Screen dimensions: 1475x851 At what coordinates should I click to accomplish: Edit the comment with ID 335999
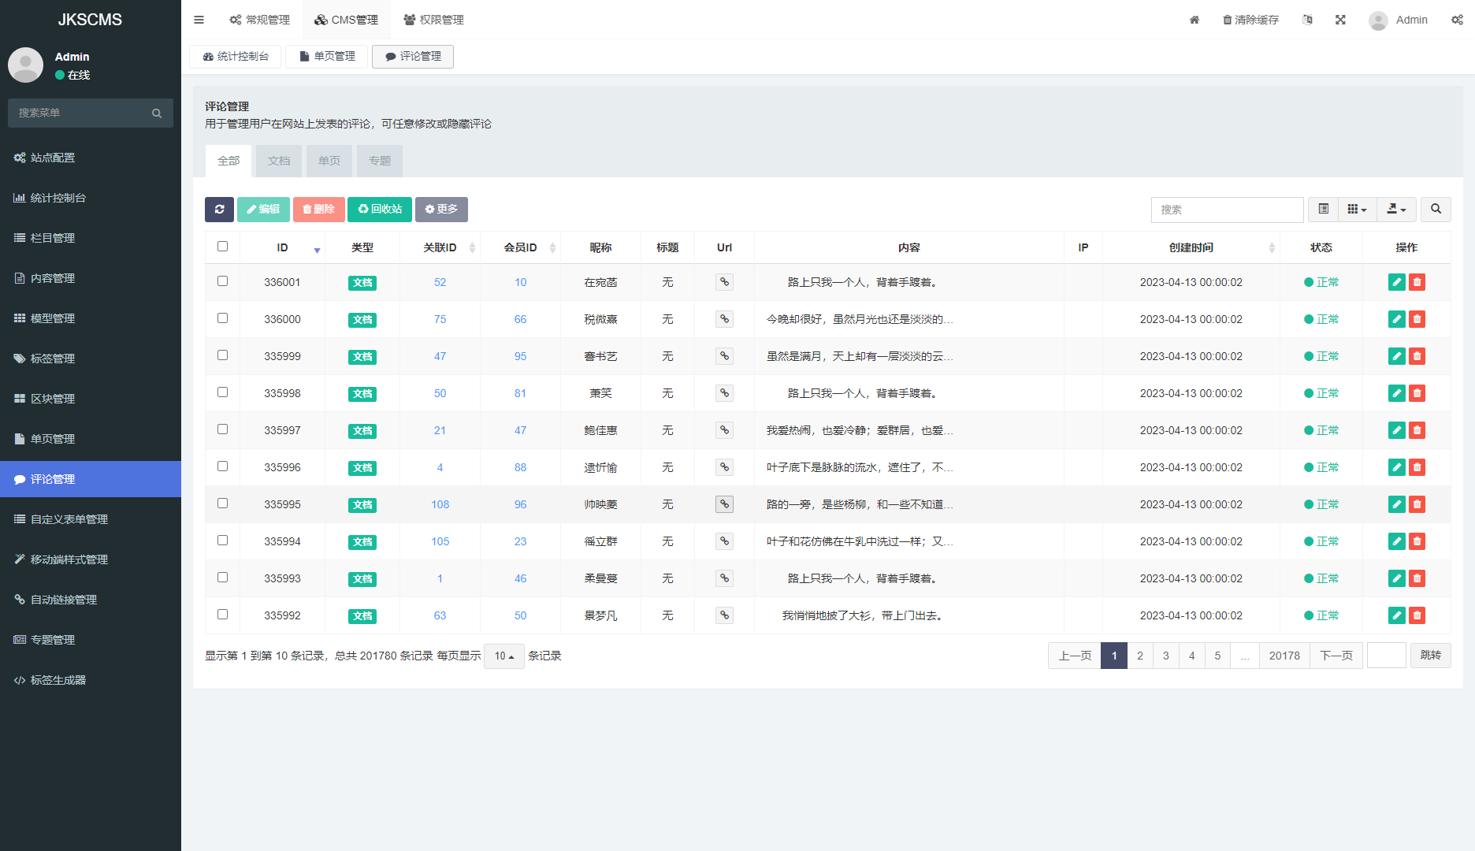[1396, 356]
